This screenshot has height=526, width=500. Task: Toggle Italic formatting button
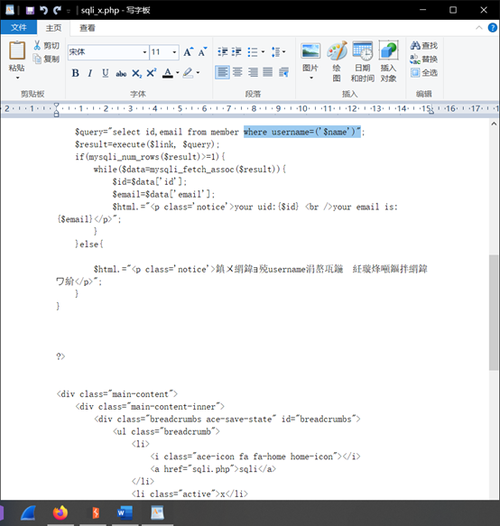[x=90, y=73]
